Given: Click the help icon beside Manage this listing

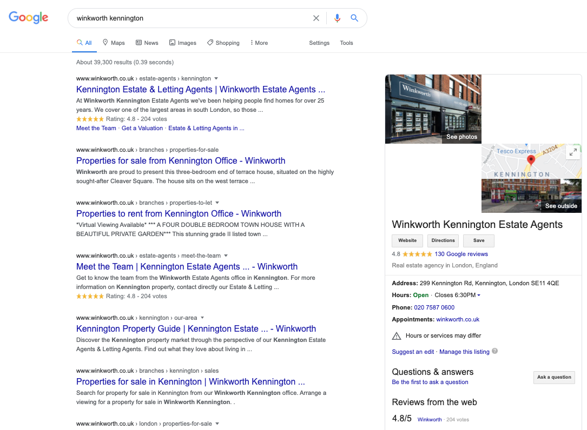Looking at the screenshot, I should pyautogui.click(x=494, y=351).
